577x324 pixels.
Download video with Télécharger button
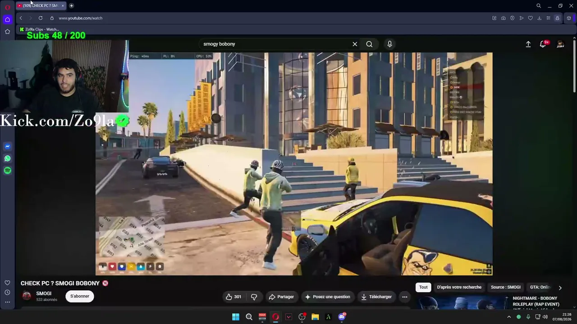(376, 297)
